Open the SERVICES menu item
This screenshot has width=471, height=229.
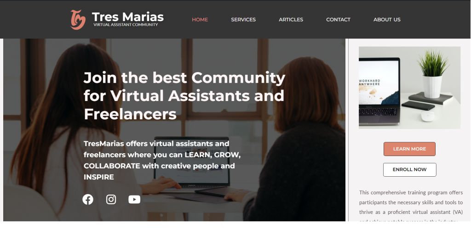(x=243, y=19)
